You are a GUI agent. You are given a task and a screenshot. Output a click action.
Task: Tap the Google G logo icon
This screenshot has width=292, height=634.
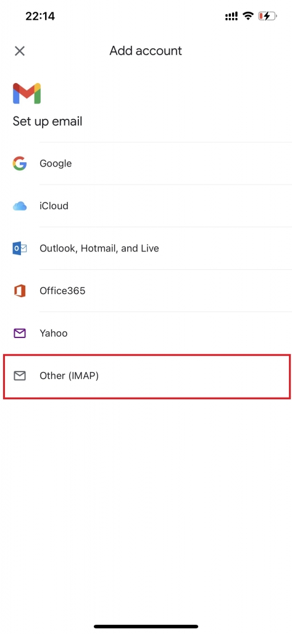click(x=19, y=163)
